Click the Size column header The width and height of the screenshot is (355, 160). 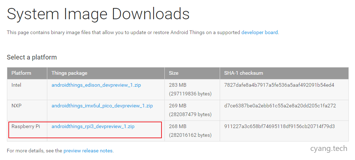174,73
